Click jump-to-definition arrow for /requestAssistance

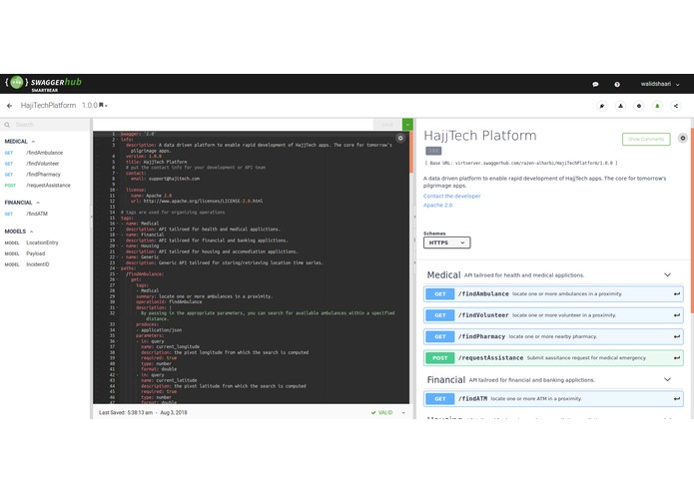click(677, 357)
